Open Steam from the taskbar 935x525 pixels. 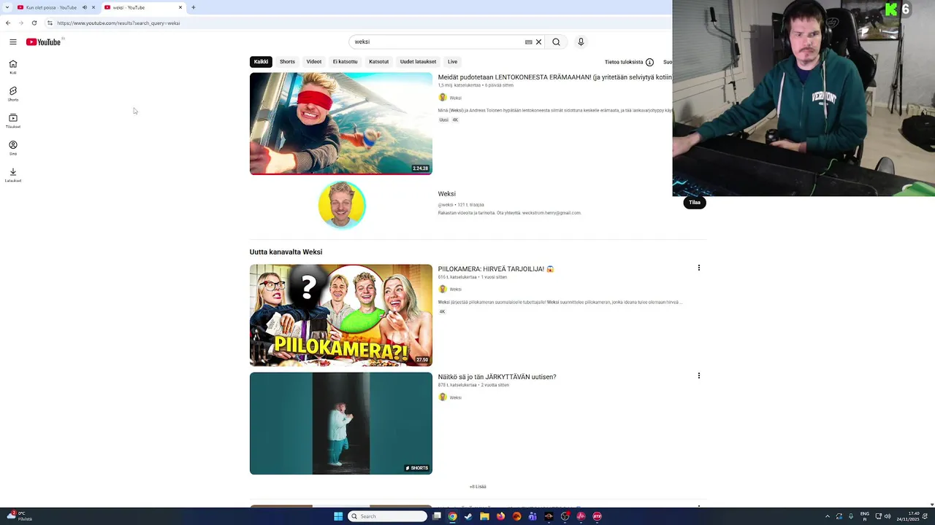click(468, 516)
